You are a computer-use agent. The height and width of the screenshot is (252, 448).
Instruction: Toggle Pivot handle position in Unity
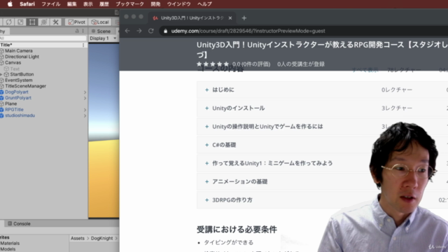76,22
